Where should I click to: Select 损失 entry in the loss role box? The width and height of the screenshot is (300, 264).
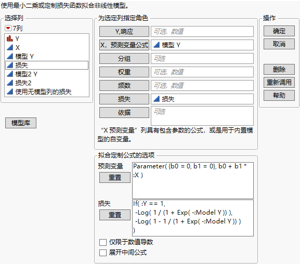click(202, 99)
